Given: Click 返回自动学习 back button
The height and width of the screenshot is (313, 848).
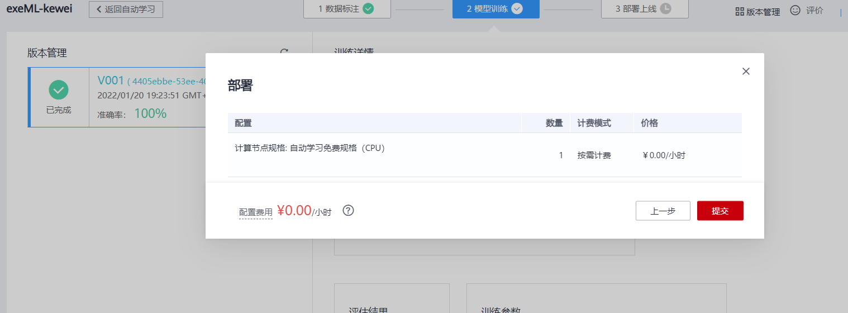Looking at the screenshot, I should pos(126,10).
